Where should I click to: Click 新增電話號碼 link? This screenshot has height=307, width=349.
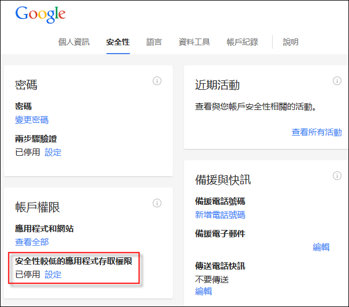click(x=220, y=215)
